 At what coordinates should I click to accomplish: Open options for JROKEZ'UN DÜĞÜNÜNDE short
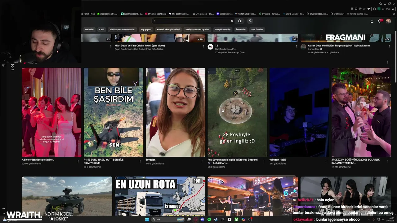pyautogui.click(x=388, y=161)
